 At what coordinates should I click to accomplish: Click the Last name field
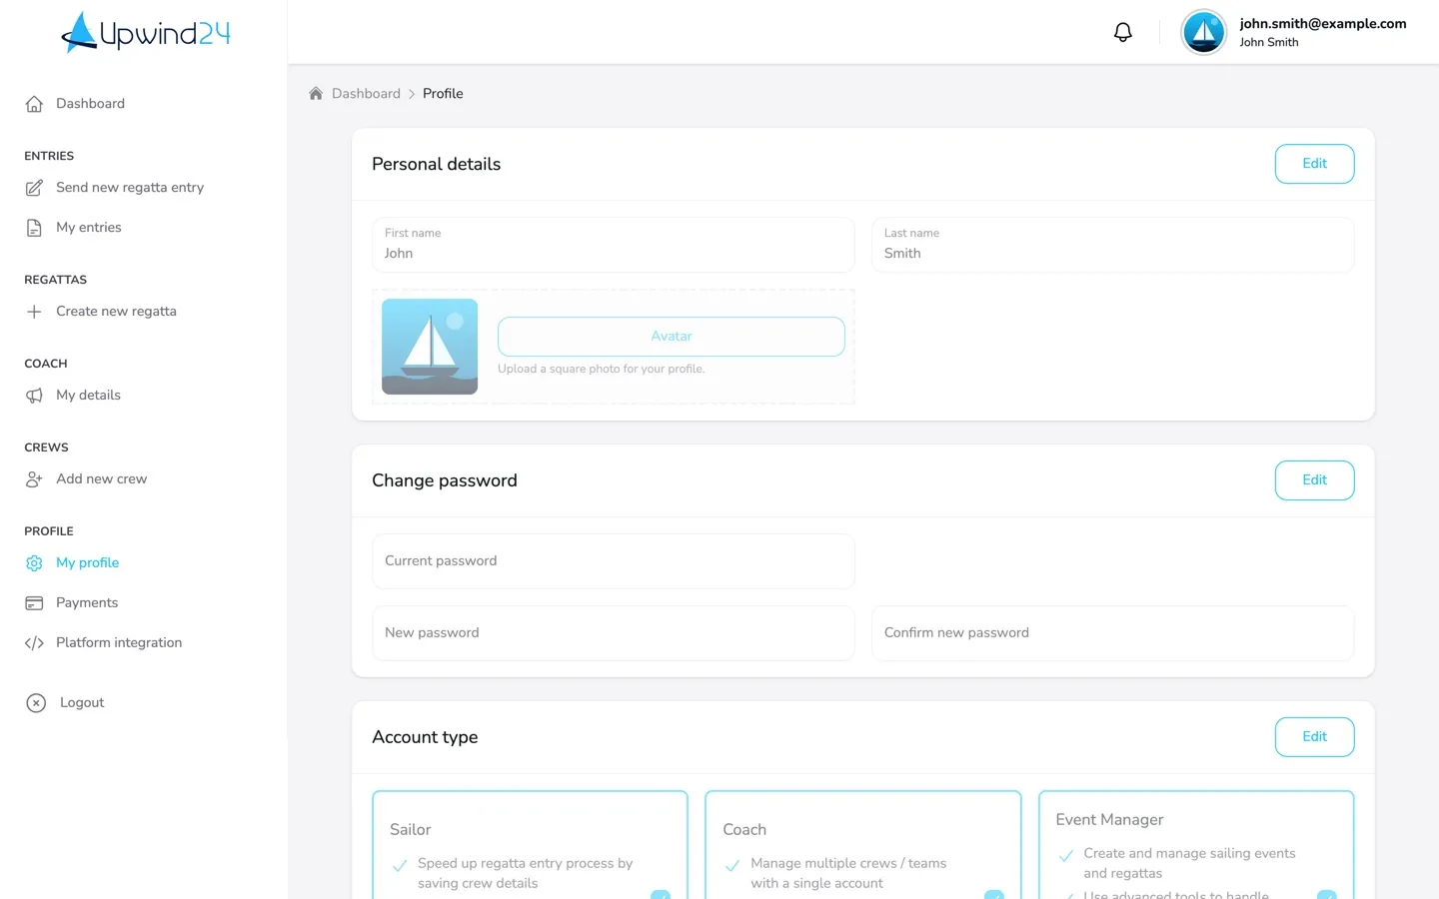coord(1113,245)
